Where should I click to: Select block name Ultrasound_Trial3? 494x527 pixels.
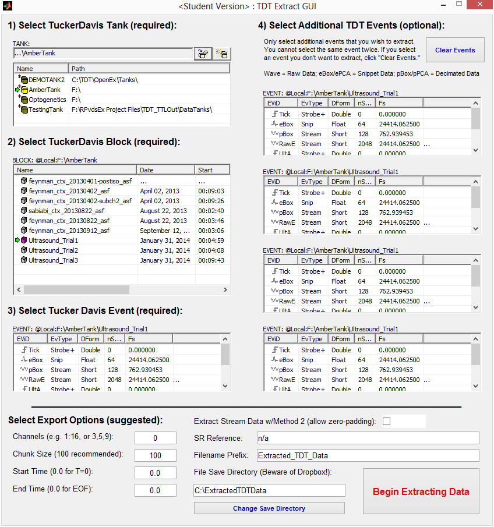(x=53, y=260)
